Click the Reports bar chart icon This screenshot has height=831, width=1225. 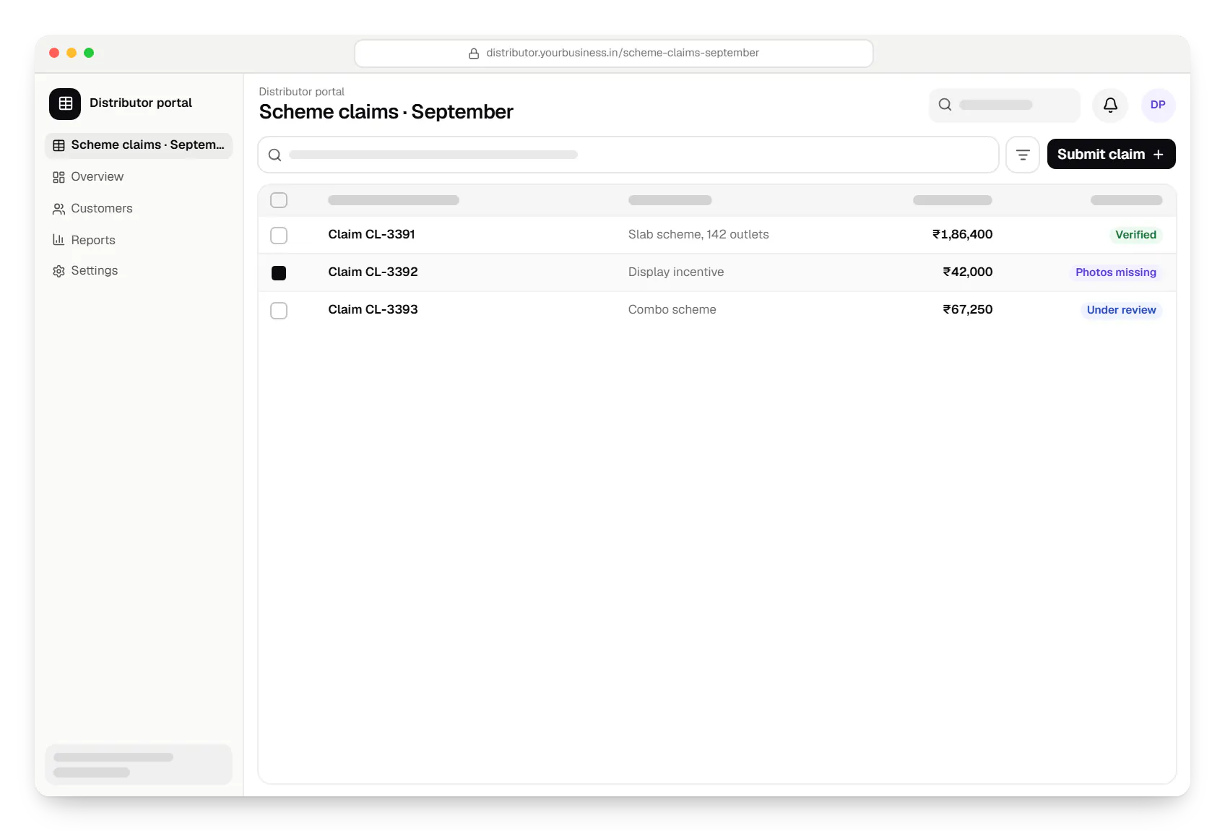59,240
